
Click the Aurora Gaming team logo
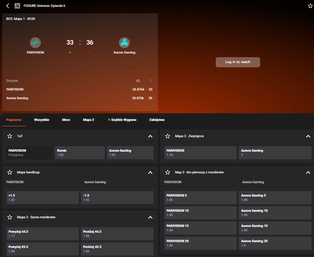coord(124,43)
